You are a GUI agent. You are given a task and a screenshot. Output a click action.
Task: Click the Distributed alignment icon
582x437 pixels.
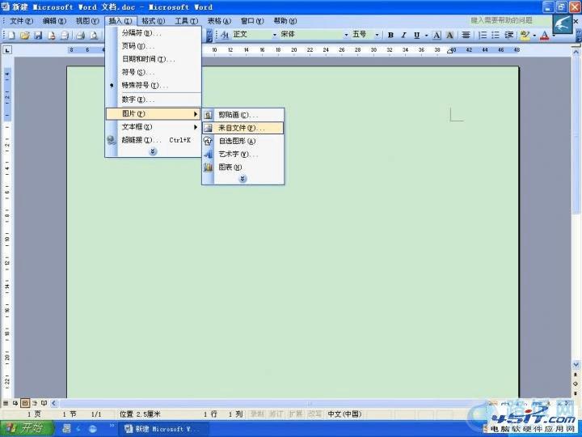[x=466, y=35]
